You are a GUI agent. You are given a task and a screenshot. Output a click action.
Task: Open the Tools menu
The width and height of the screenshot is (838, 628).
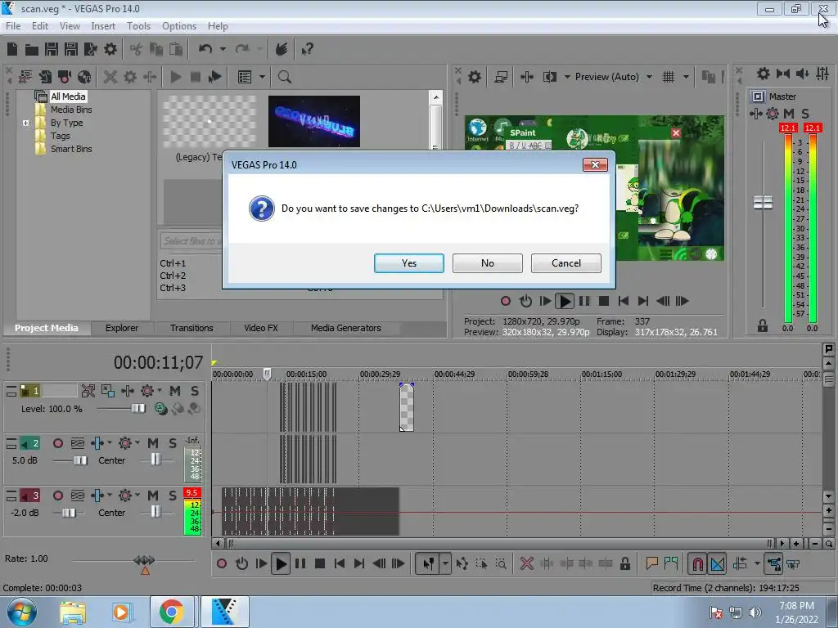pyautogui.click(x=138, y=25)
